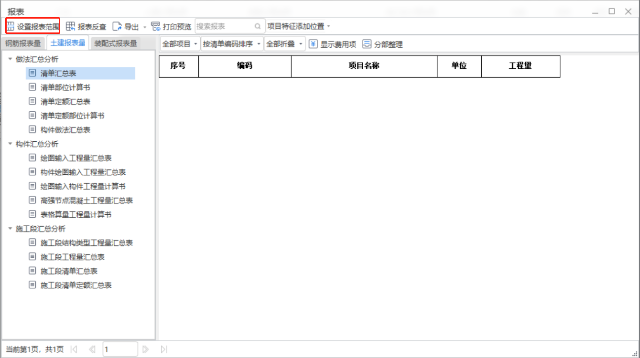Click the 编码 column header
Viewport: 640px width, 358px height.
pos(245,66)
